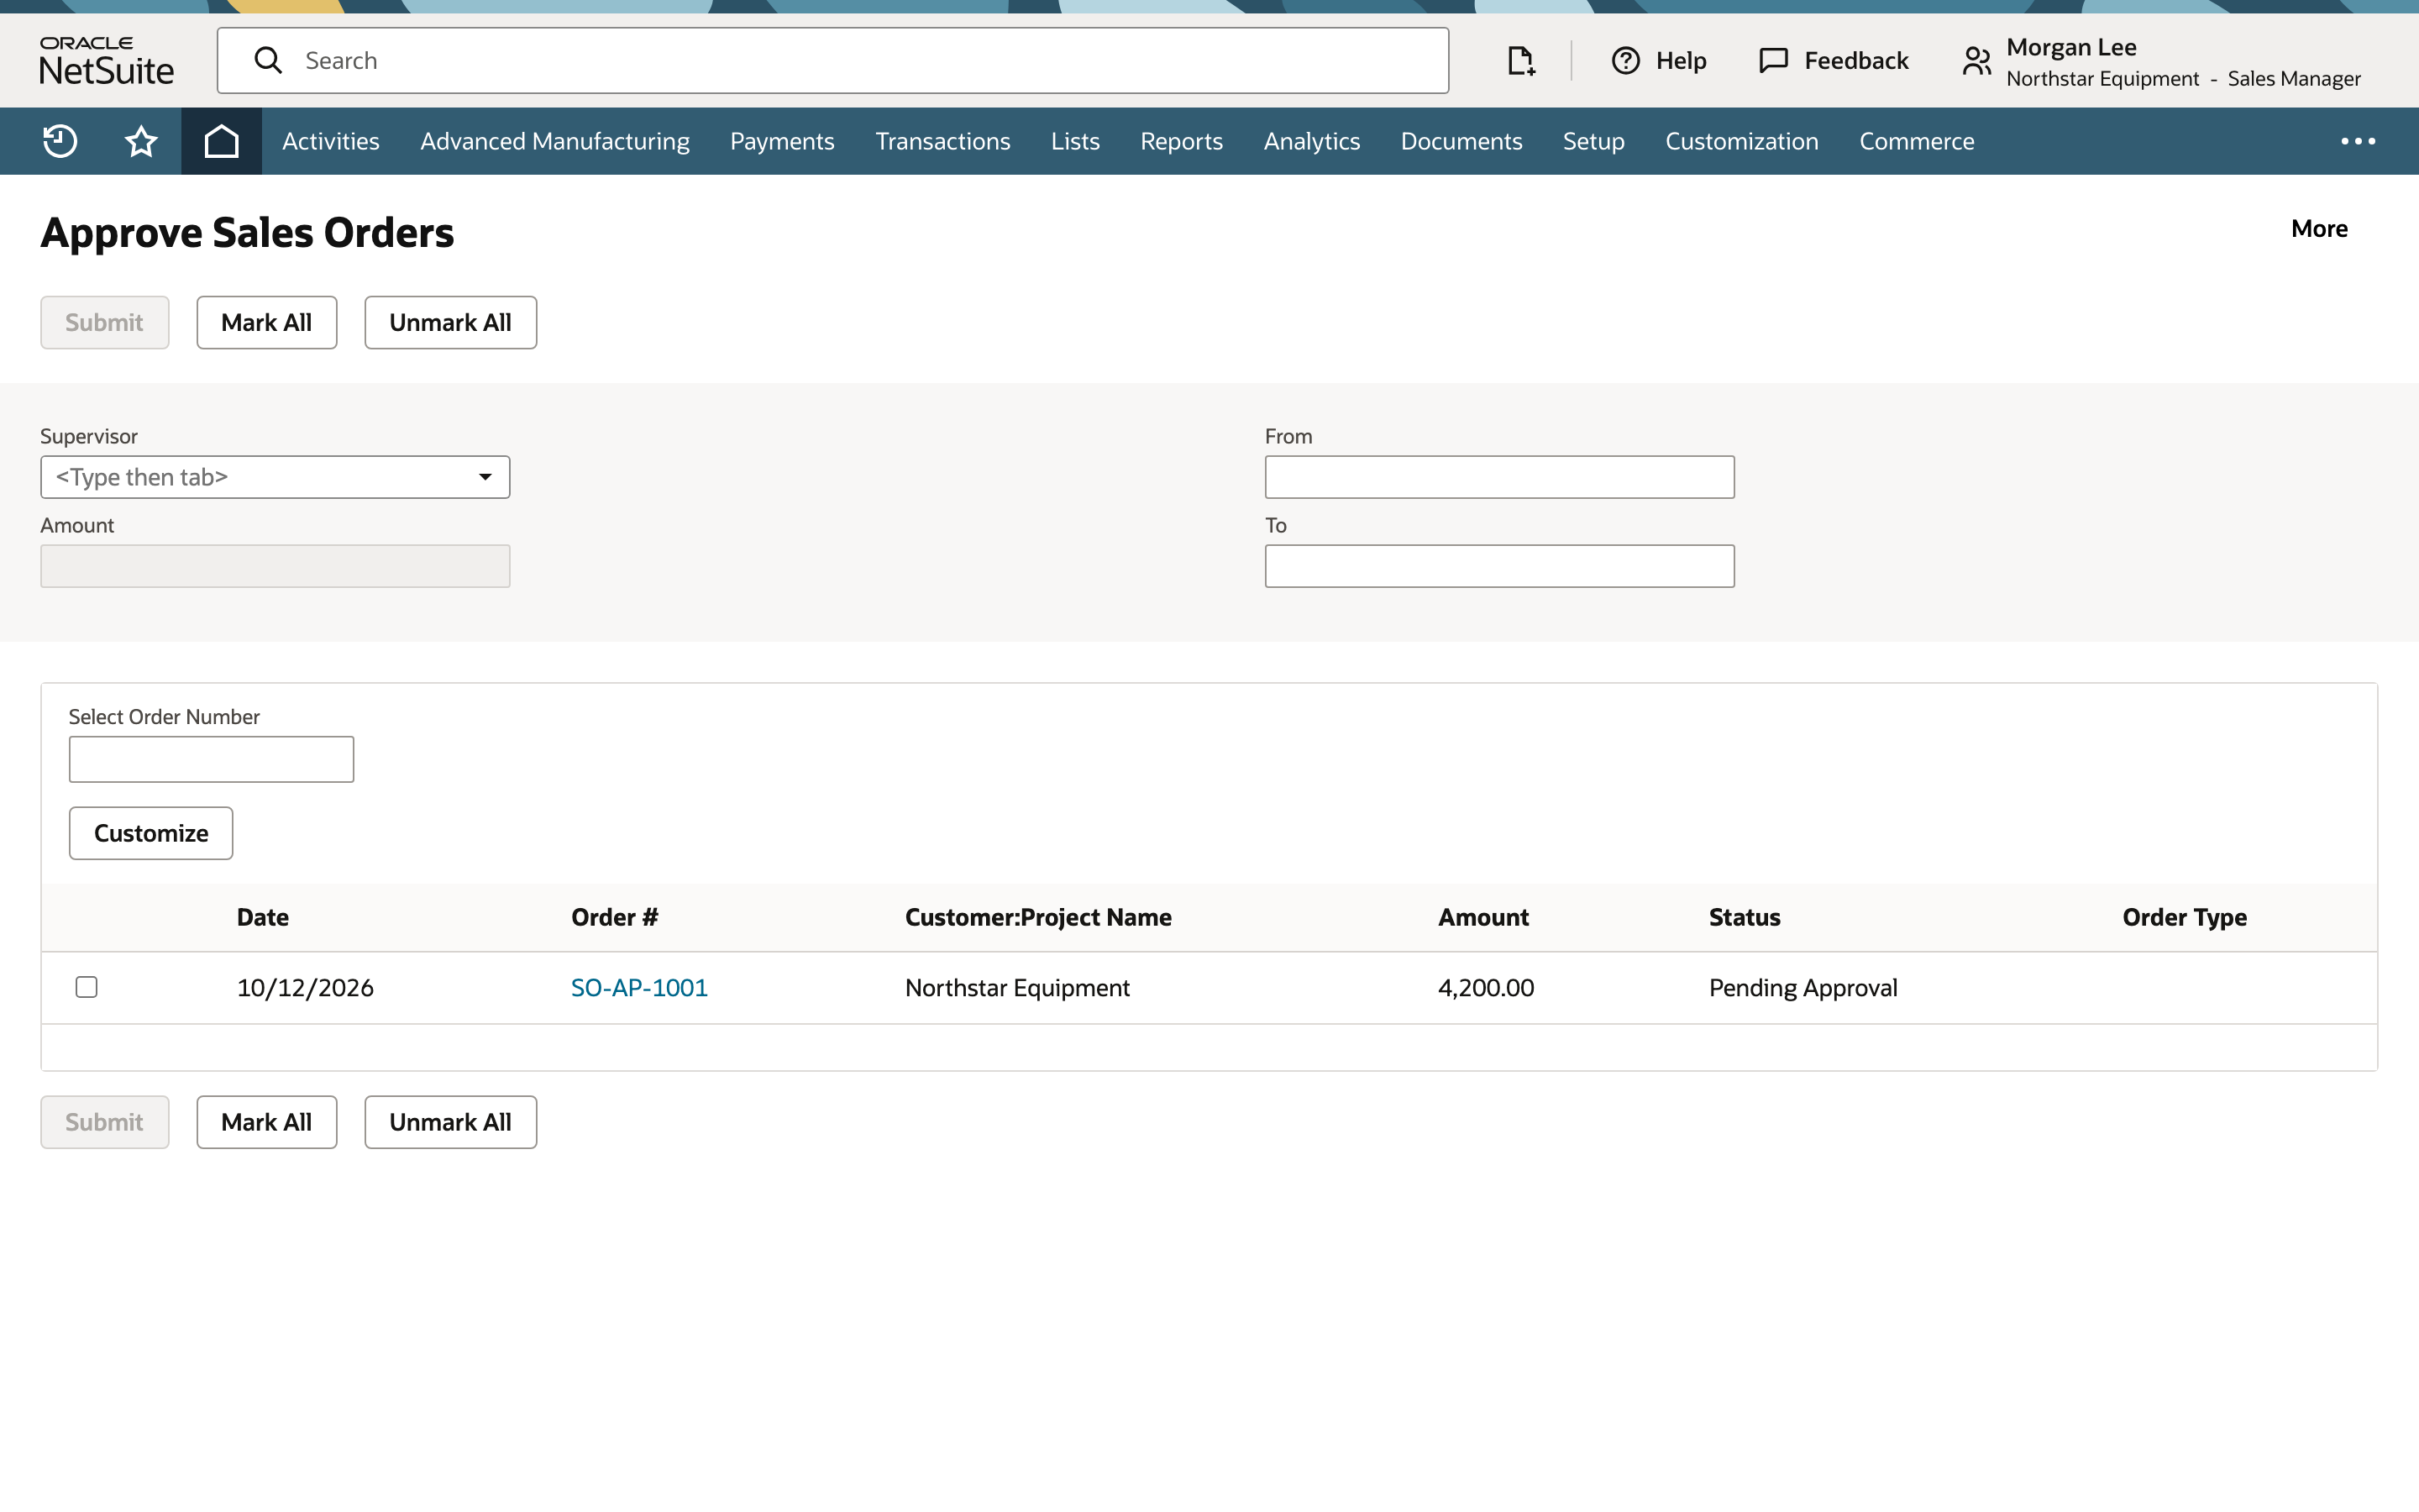This screenshot has width=2419, height=1512.
Task: Open the Activities menu
Action: [331, 141]
